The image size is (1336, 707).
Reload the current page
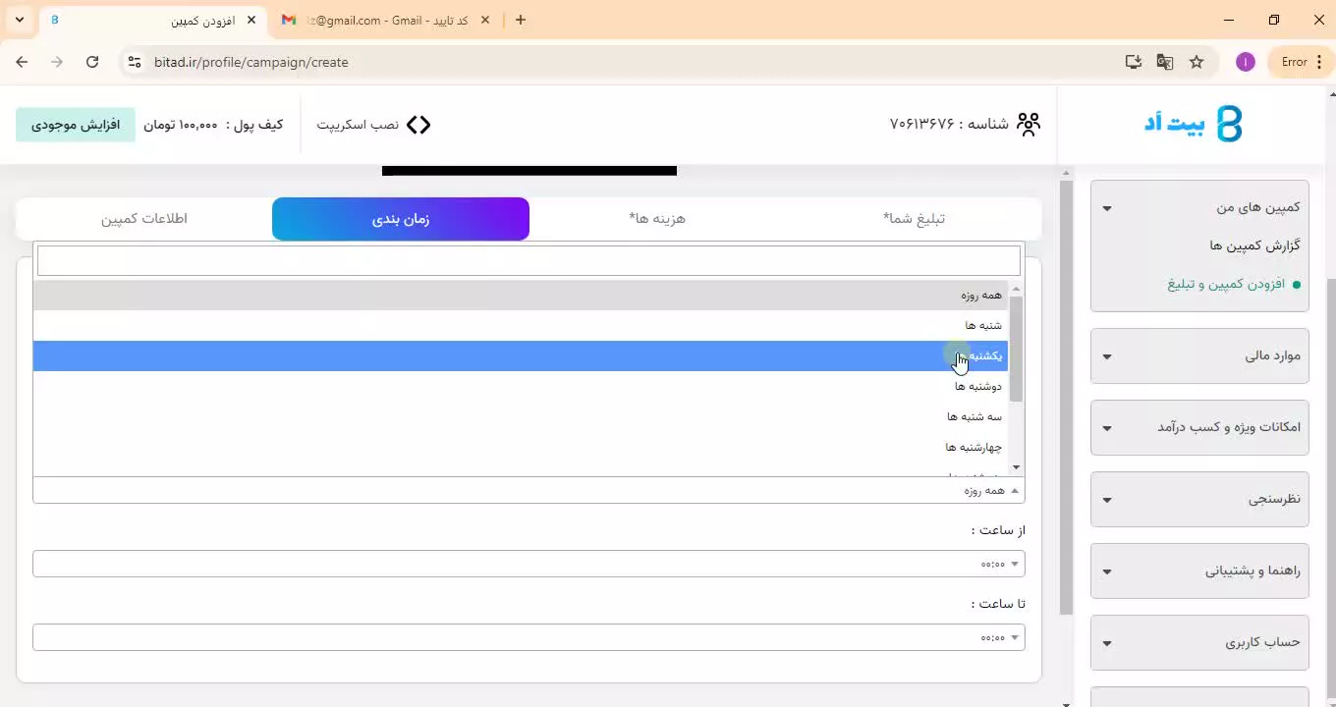click(x=92, y=62)
